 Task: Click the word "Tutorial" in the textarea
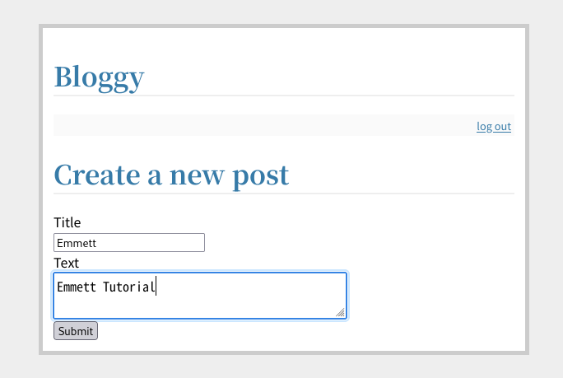128,287
